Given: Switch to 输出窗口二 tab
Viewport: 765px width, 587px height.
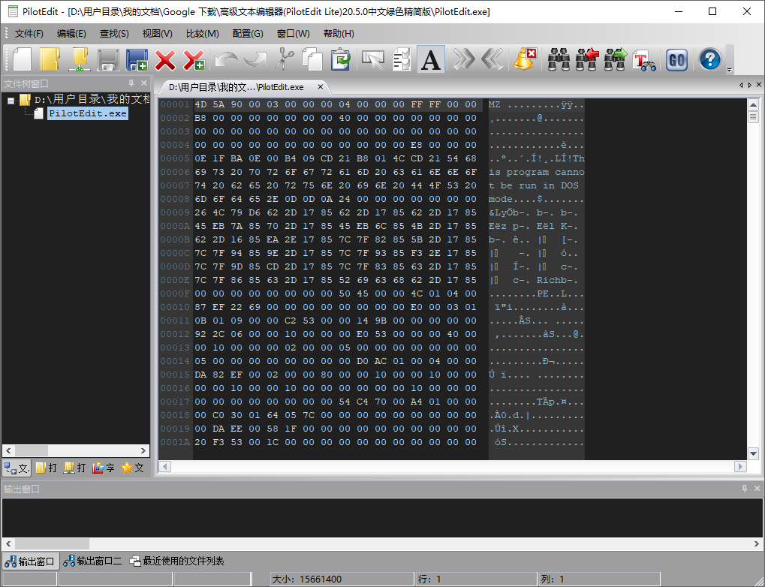Looking at the screenshot, I should coord(92,561).
